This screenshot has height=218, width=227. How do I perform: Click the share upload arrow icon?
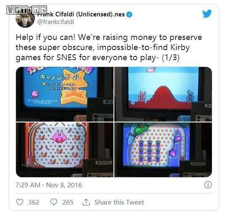tap(86, 202)
